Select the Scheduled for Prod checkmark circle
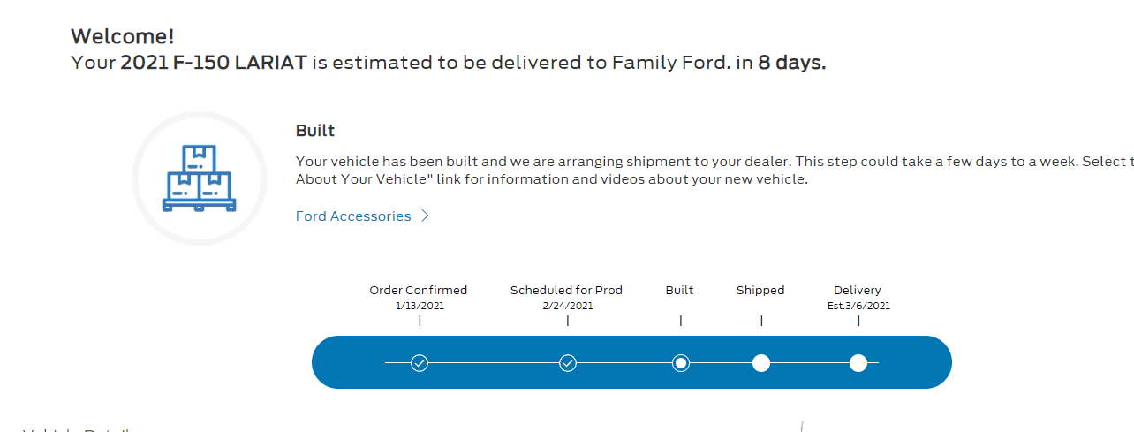The width and height of the screenshot is (1134, 432). pyautogui.click(x=568, y=363)
